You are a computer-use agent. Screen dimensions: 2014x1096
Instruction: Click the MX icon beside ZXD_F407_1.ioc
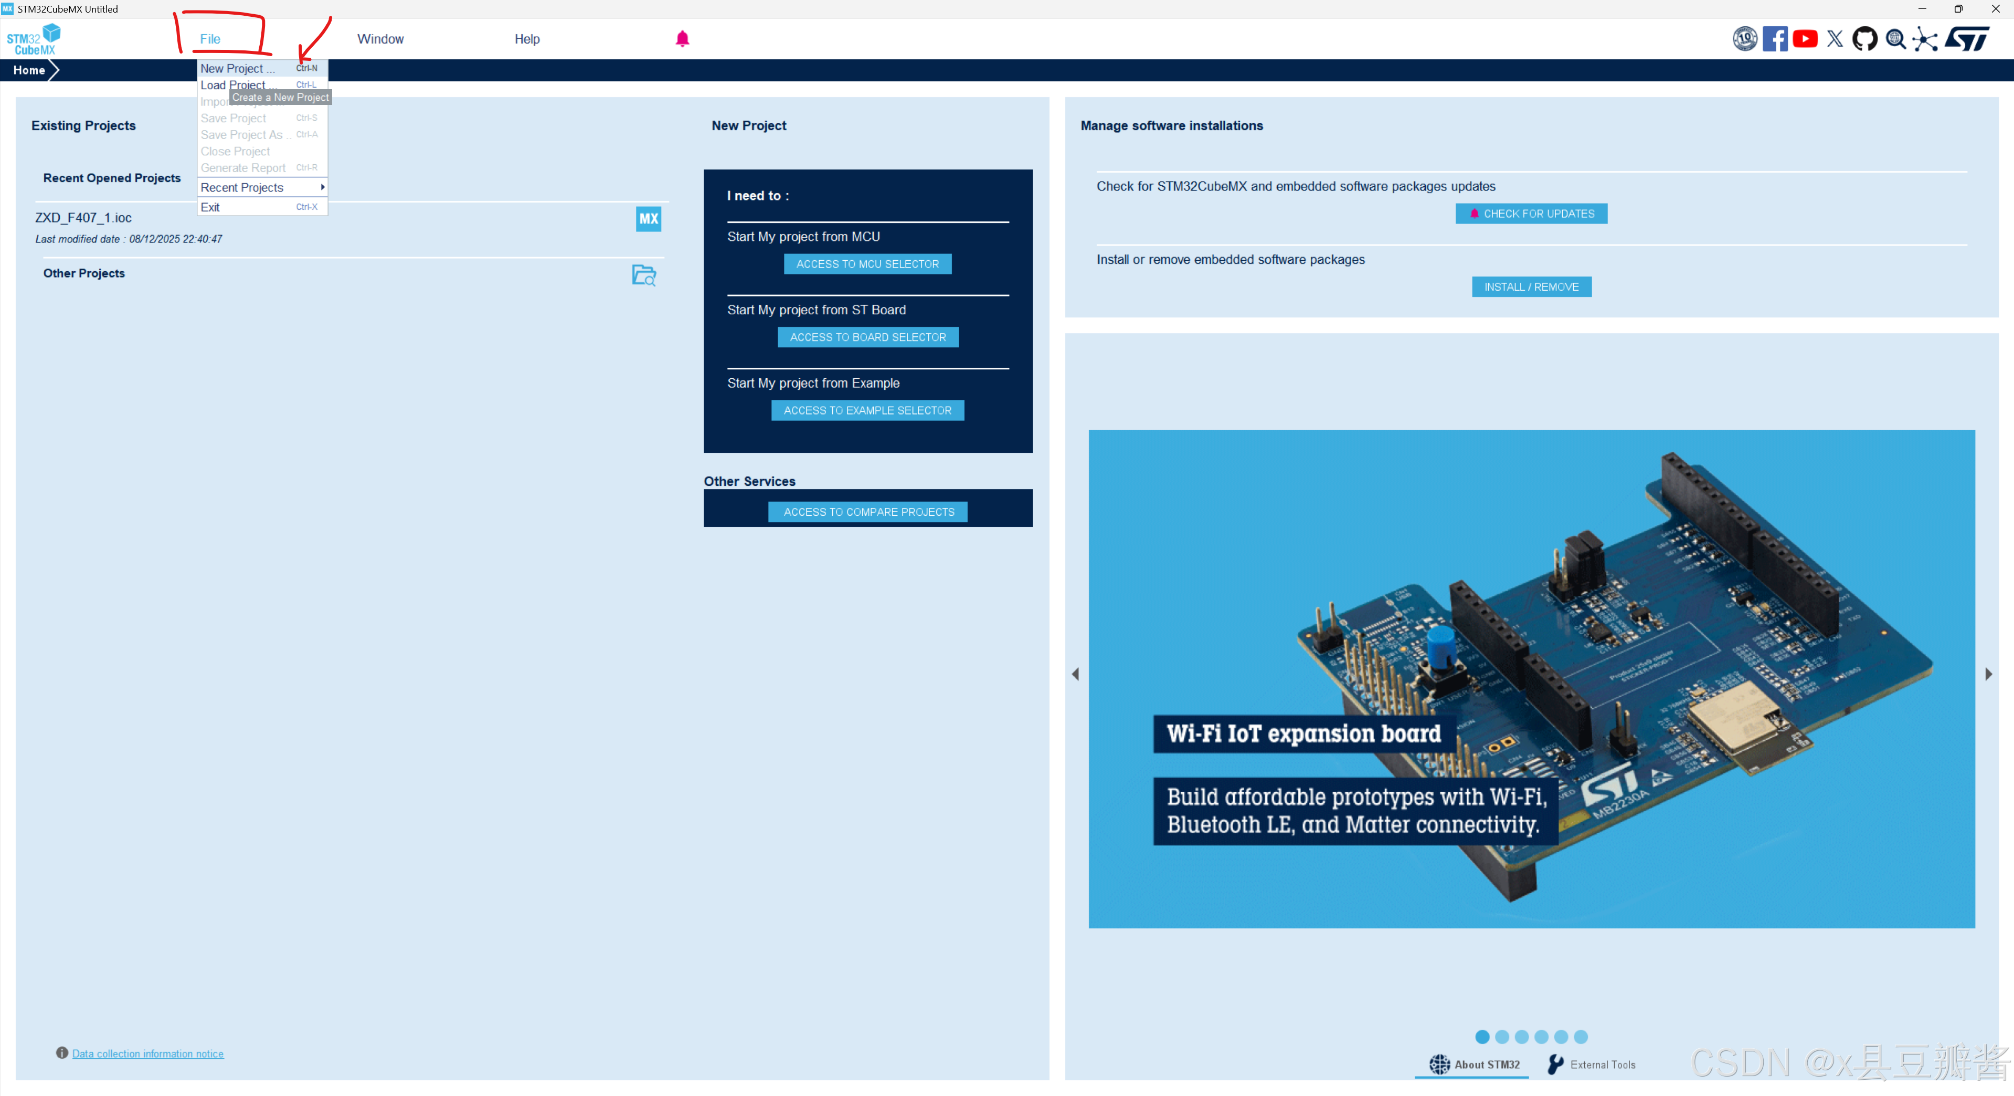coord(648,219)
